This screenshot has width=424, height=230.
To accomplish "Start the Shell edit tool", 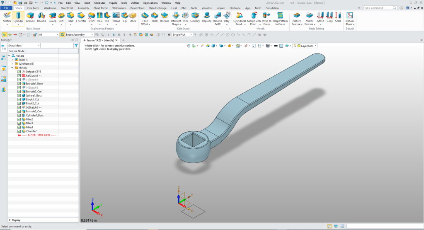I will pos(155,17).
